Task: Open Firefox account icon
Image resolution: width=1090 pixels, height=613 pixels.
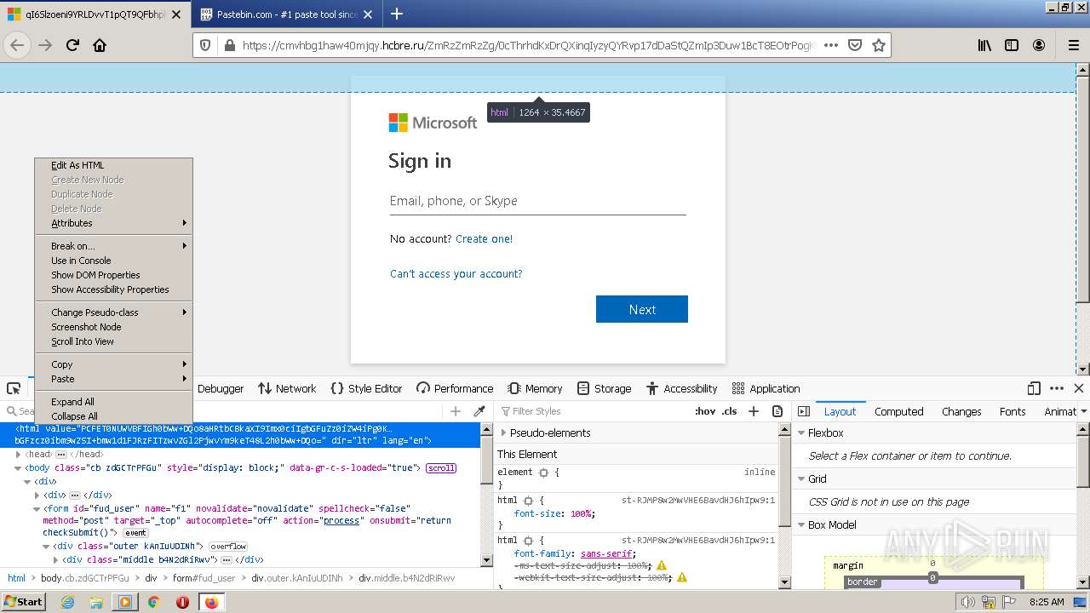Action: (x=1040, y=45)
